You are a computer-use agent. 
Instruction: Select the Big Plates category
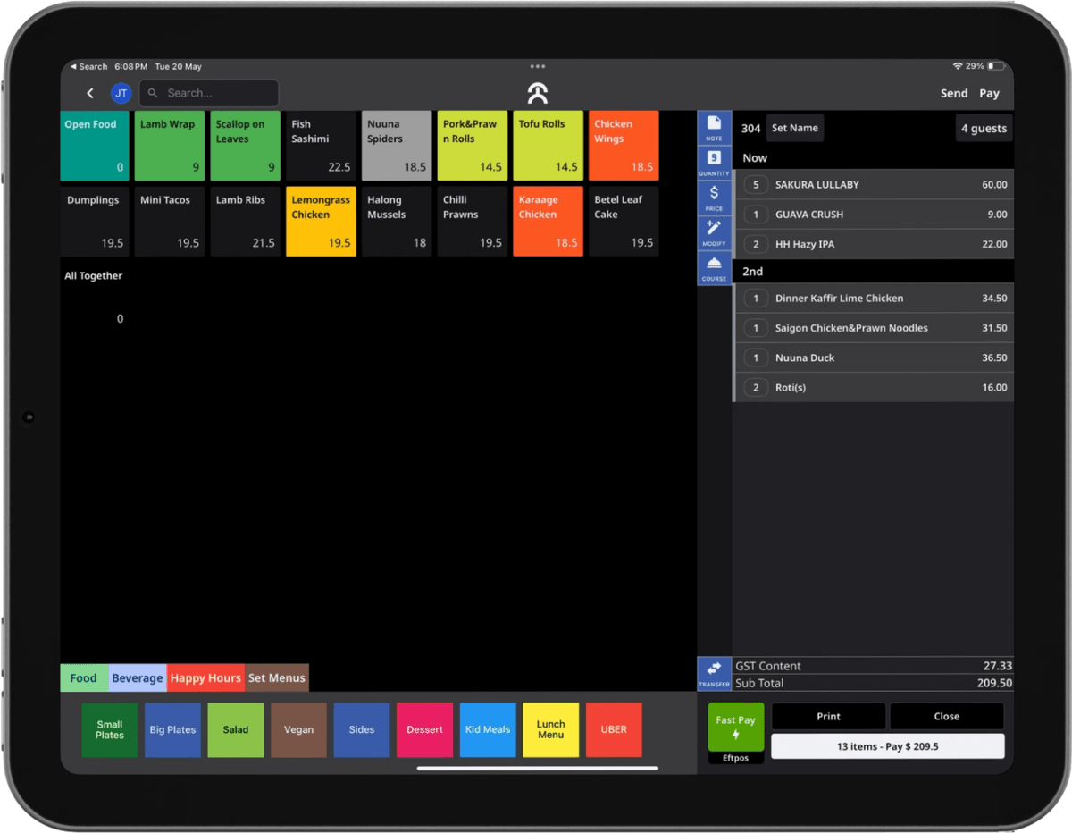click(x=172, y=729)
